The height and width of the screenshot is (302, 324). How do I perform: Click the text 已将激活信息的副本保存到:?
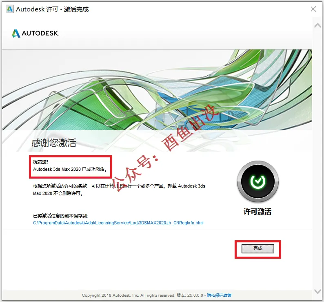click(60, 216)
